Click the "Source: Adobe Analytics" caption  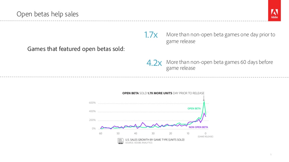[x=139, y=143]
